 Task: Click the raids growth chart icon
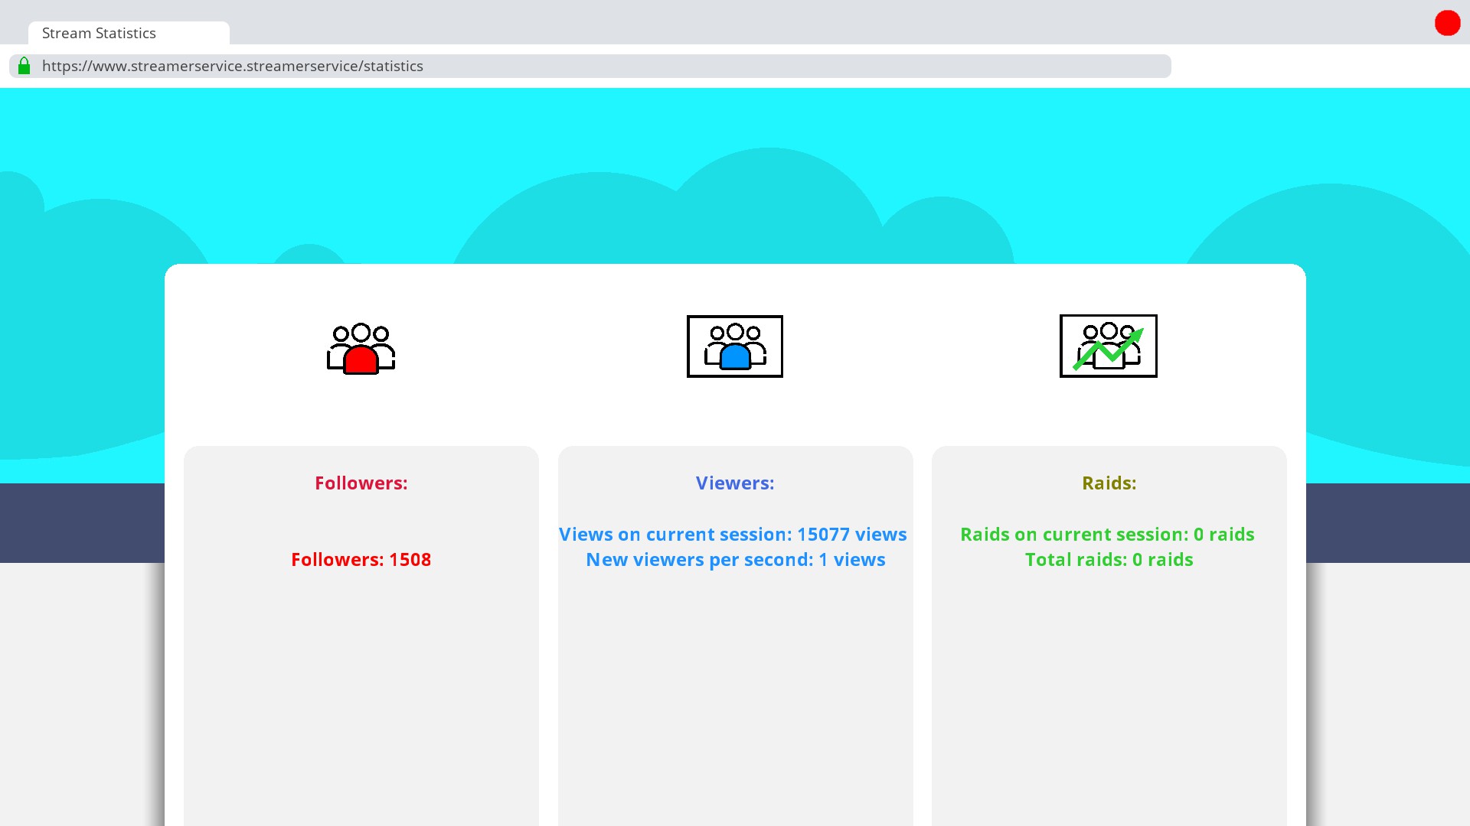(1108, 346)
